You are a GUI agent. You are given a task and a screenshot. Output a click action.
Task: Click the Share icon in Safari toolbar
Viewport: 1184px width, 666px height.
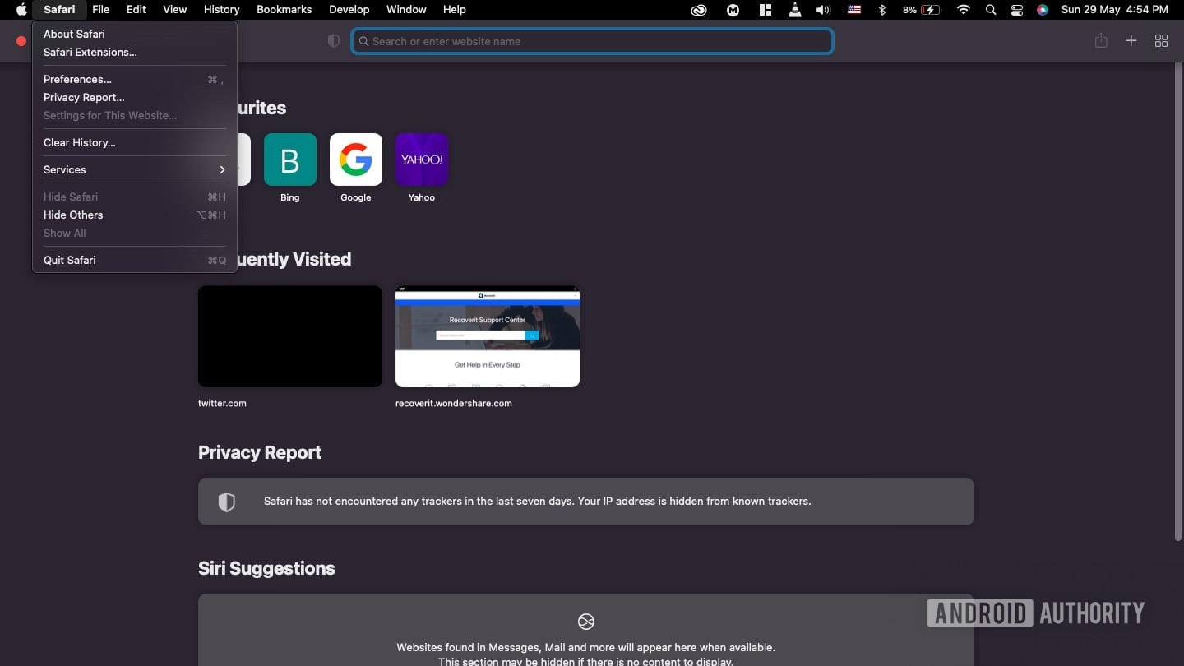pyautogui.click(x=1101, y=40)
